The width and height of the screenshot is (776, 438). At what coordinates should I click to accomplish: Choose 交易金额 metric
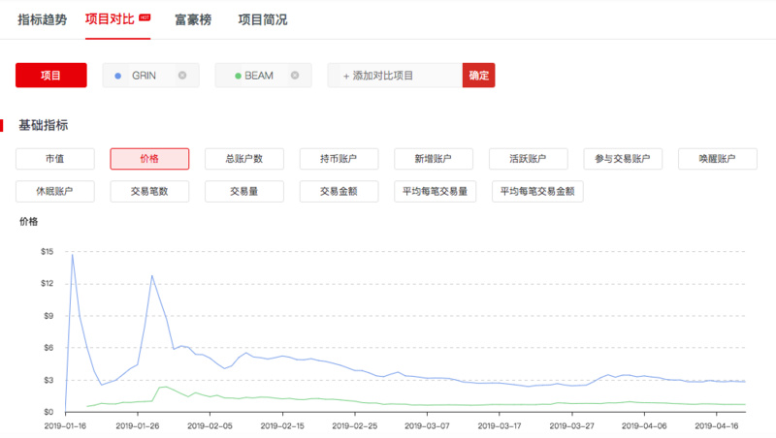(x=339, y=191)
